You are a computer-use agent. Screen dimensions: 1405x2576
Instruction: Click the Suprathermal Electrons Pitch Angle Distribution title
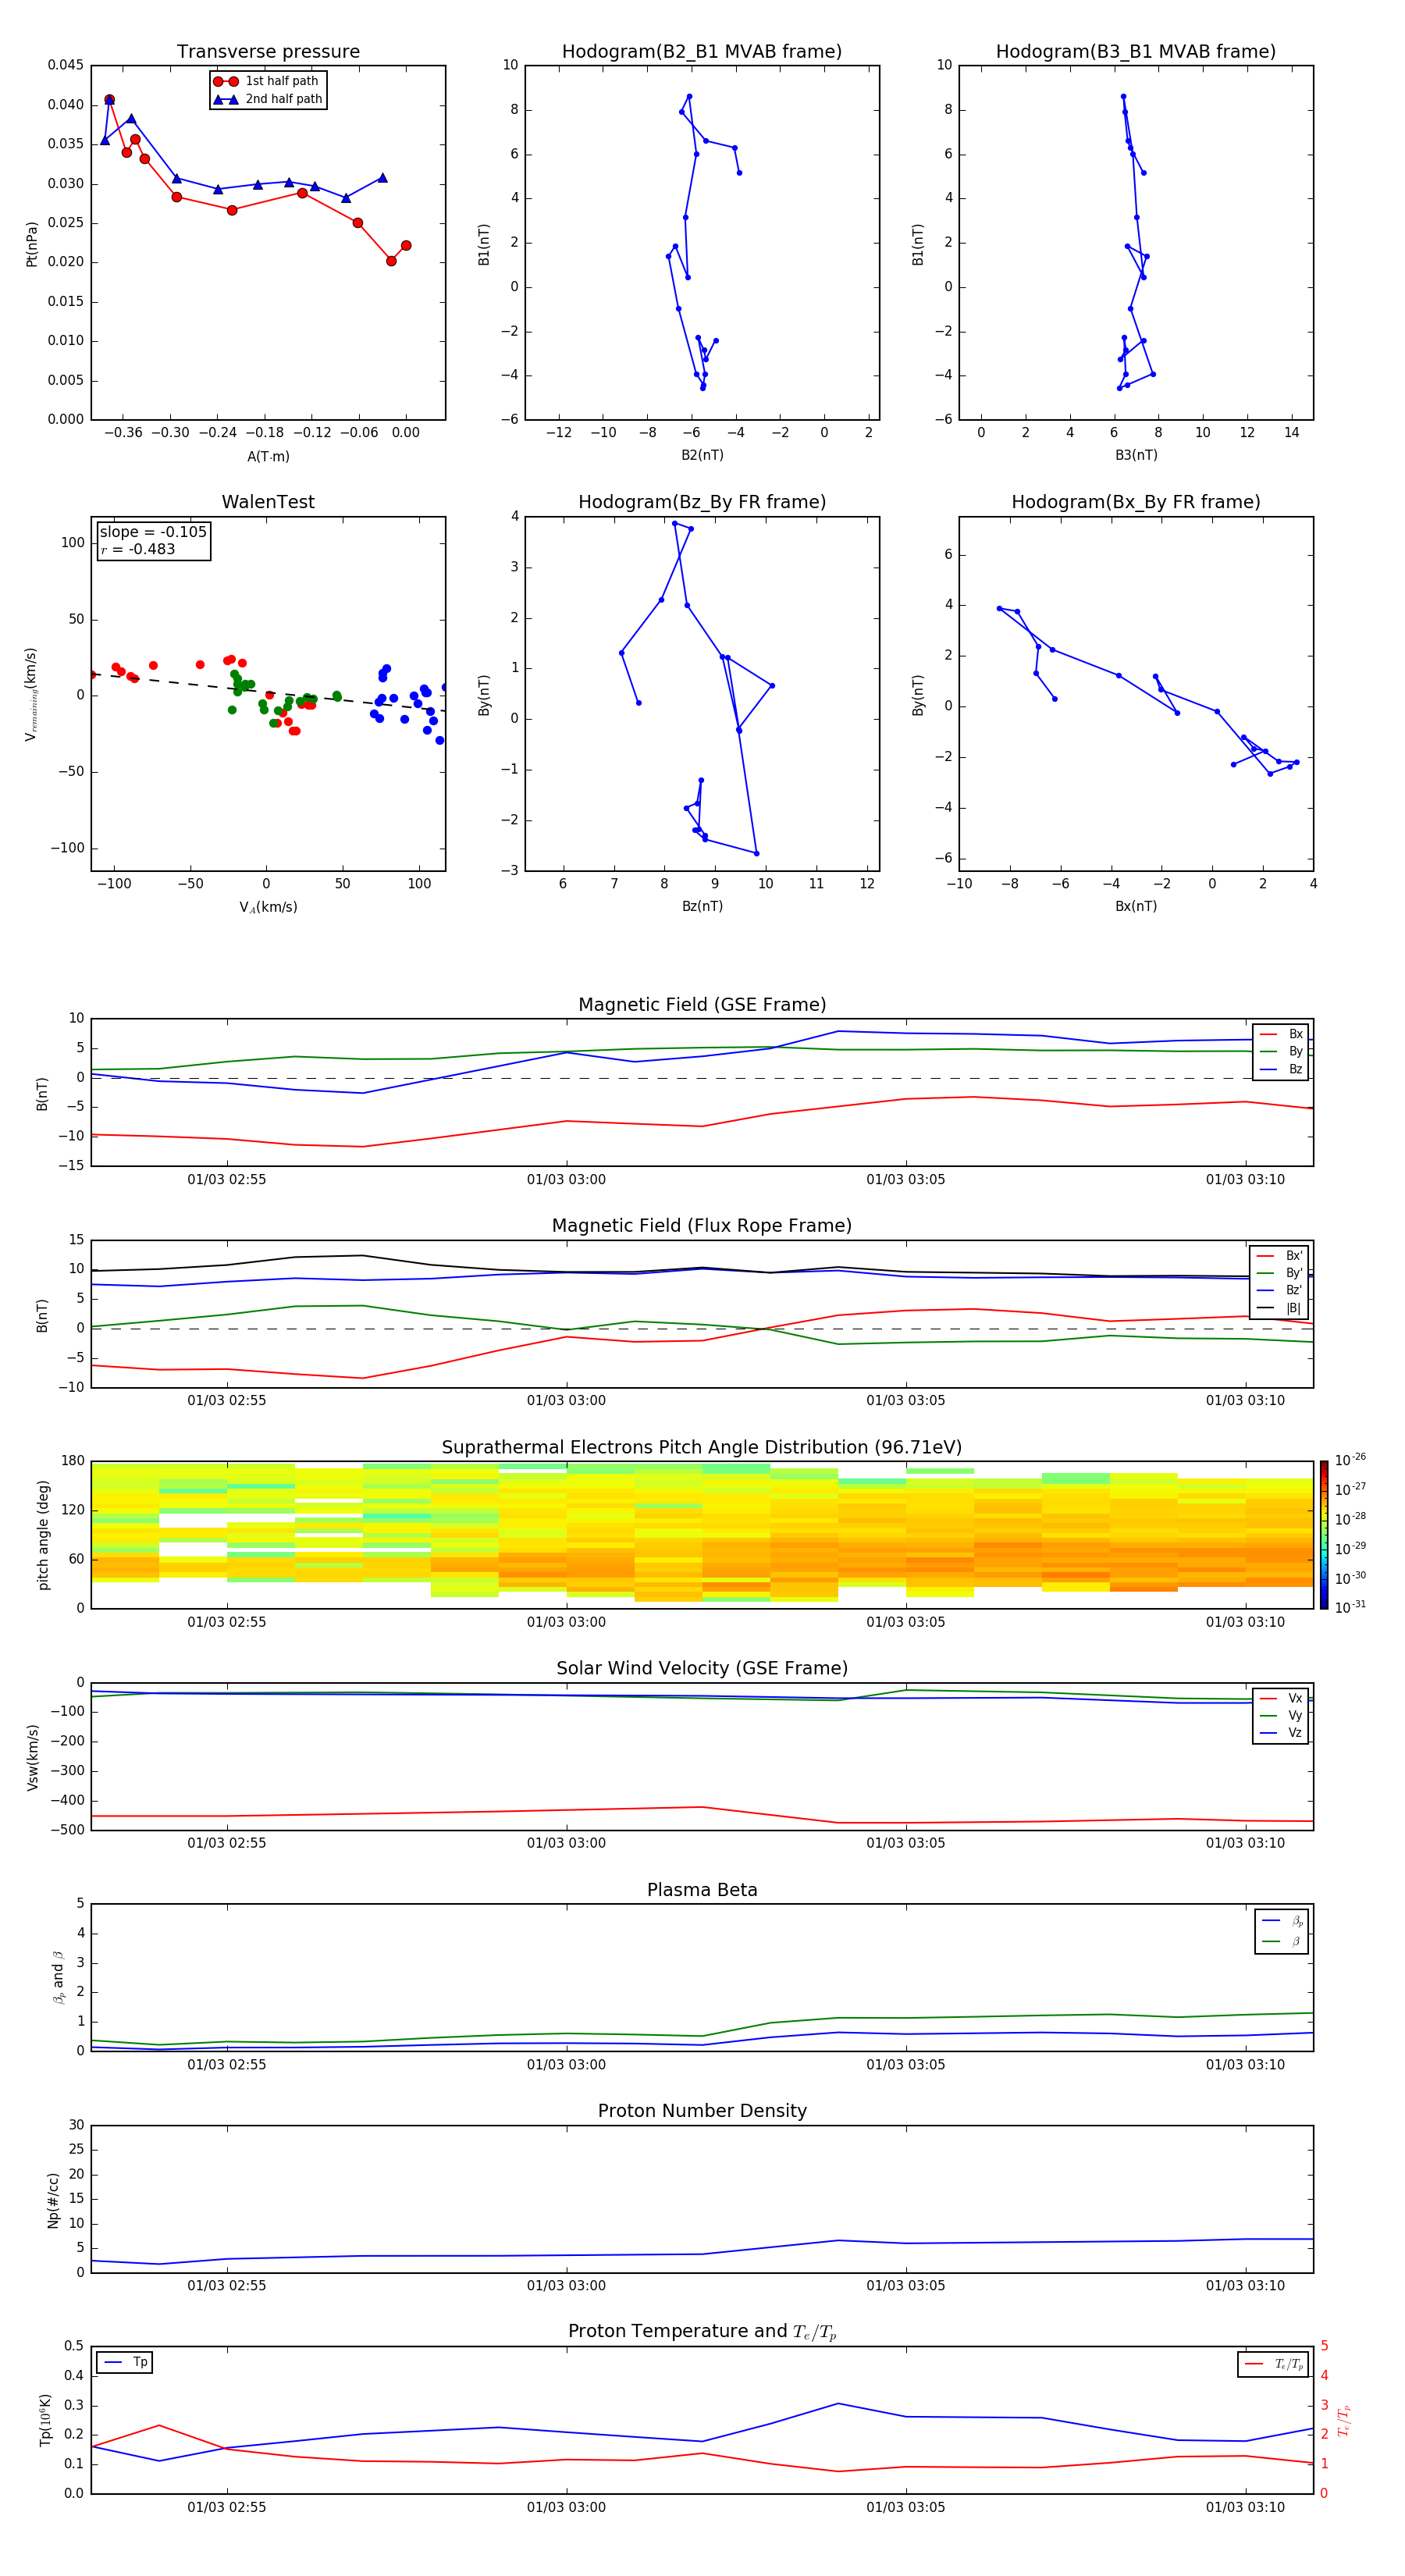pos(702,1448)
